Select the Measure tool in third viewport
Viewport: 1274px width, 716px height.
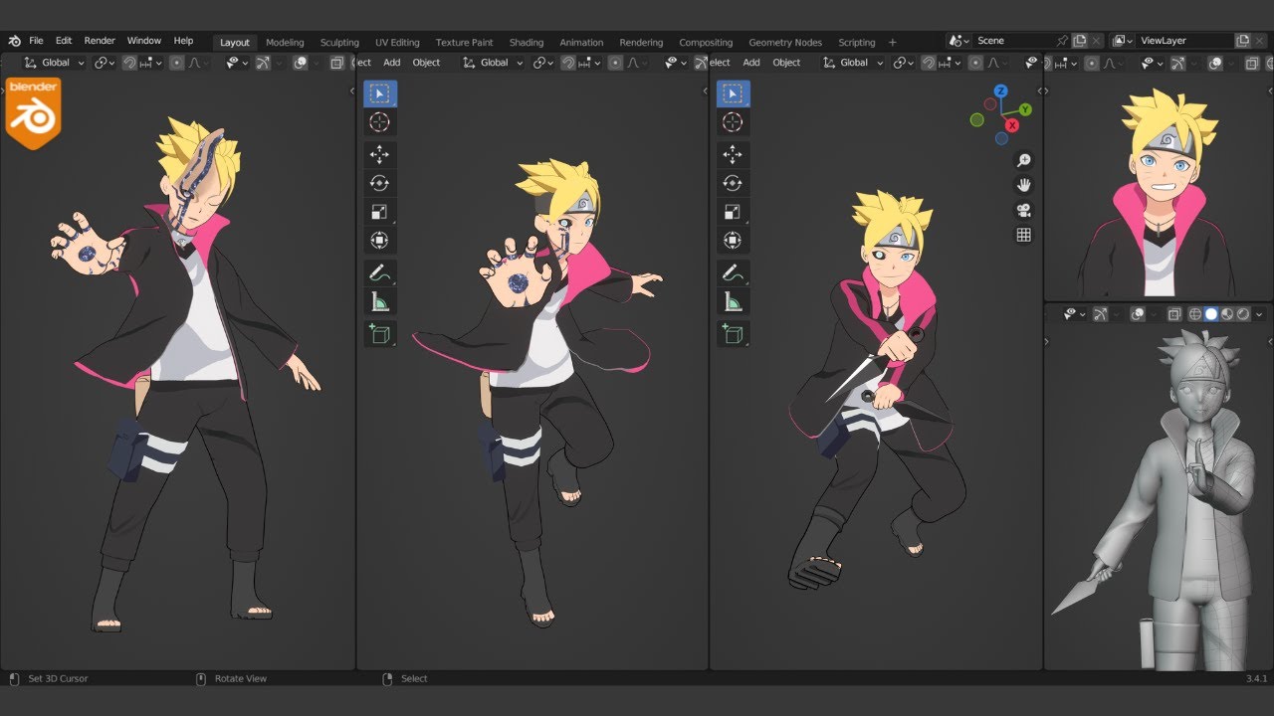tap(733, 302)
